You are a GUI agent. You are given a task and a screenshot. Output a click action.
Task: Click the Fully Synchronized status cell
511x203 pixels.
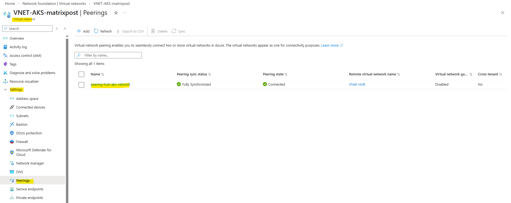click(x=194, y=85)
